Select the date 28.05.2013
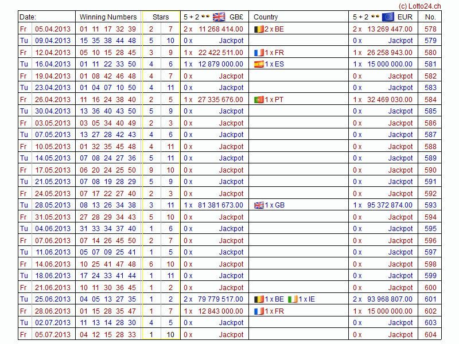Image resolution: width=459 pixels, height=344 pixels. [x=53, y=205]
